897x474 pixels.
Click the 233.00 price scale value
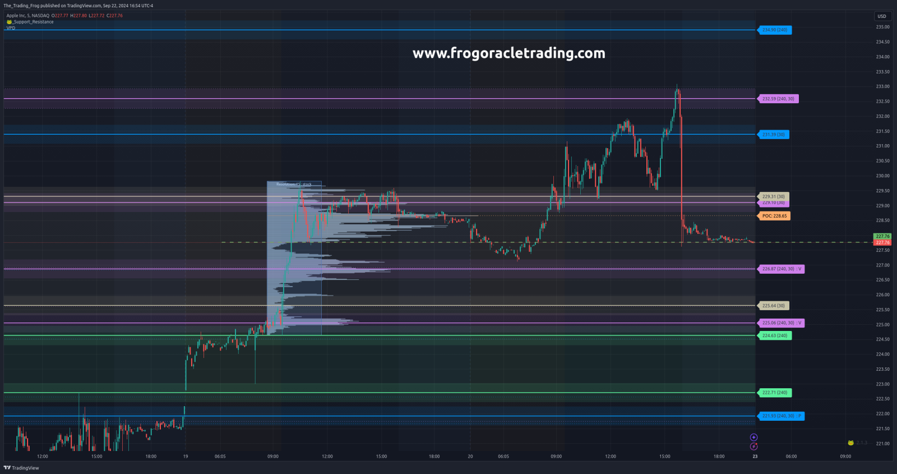click(x=882, y=86)
